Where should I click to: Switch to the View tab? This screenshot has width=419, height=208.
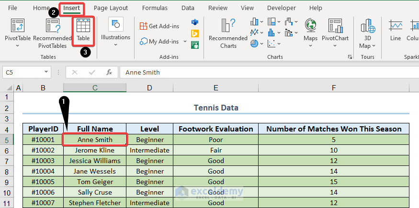tap(247, 8)
